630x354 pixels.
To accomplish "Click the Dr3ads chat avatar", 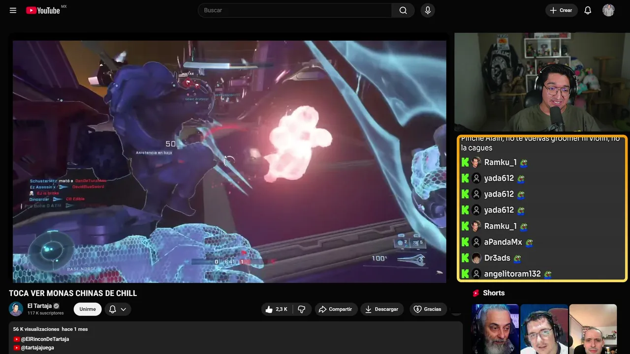I will (476, 258).
